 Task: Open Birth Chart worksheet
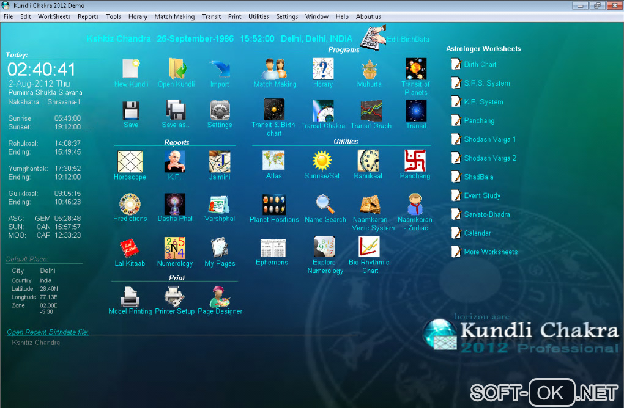click(480, 64)
